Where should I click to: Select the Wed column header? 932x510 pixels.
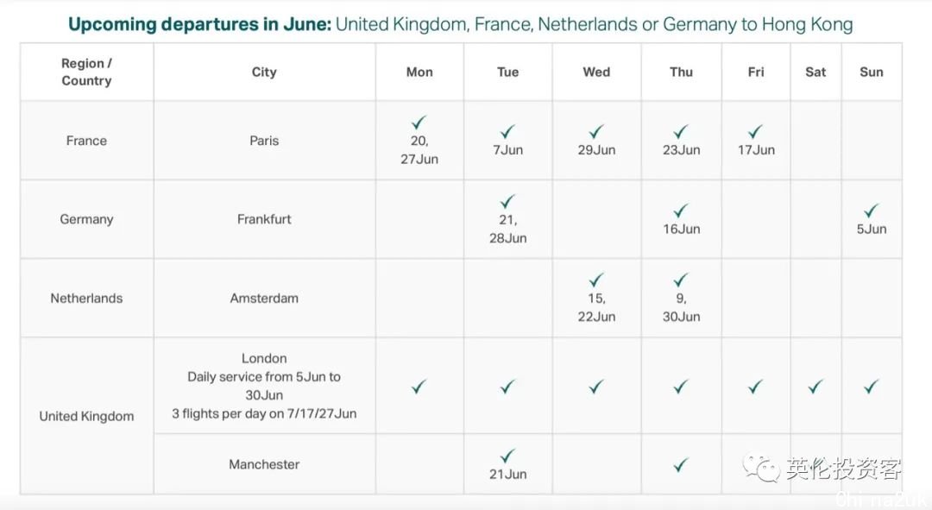point(596,72)
